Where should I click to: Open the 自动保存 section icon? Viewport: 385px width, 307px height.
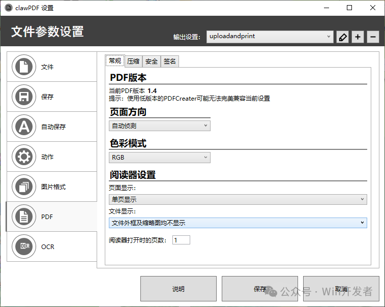click(23, 127)
